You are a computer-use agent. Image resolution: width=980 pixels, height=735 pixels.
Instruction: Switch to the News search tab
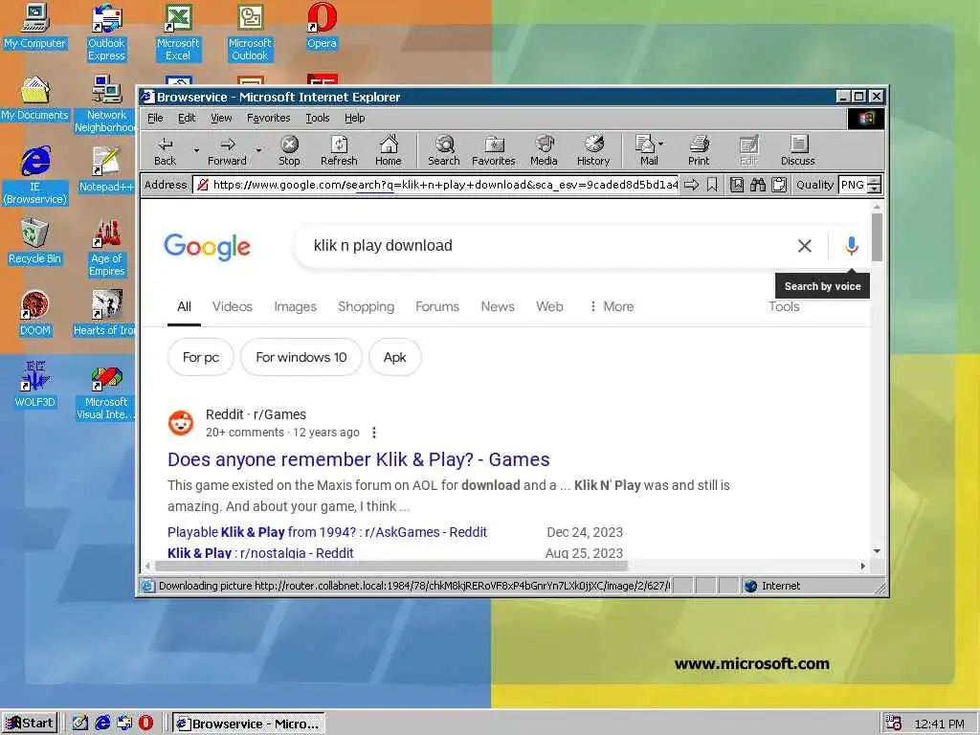(x=498, y=306)
